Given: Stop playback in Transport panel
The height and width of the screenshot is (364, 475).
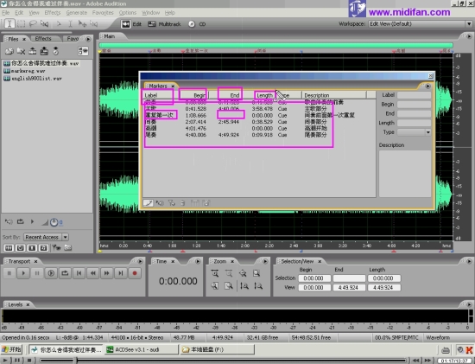Looking at the screenshot, I should [9, 273].
